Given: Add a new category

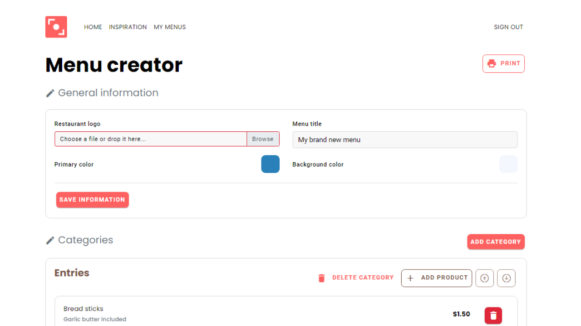Looking at the screenshot, I should (496, 242).
